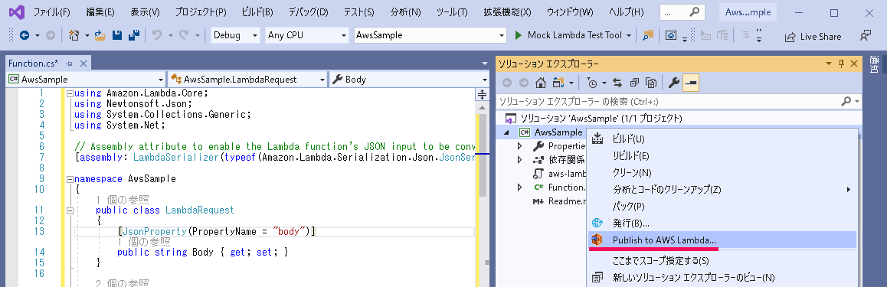Screen dimensions: 887x287
Task: Click the Redo arrow icon
Action: click(x=184, y=35)
